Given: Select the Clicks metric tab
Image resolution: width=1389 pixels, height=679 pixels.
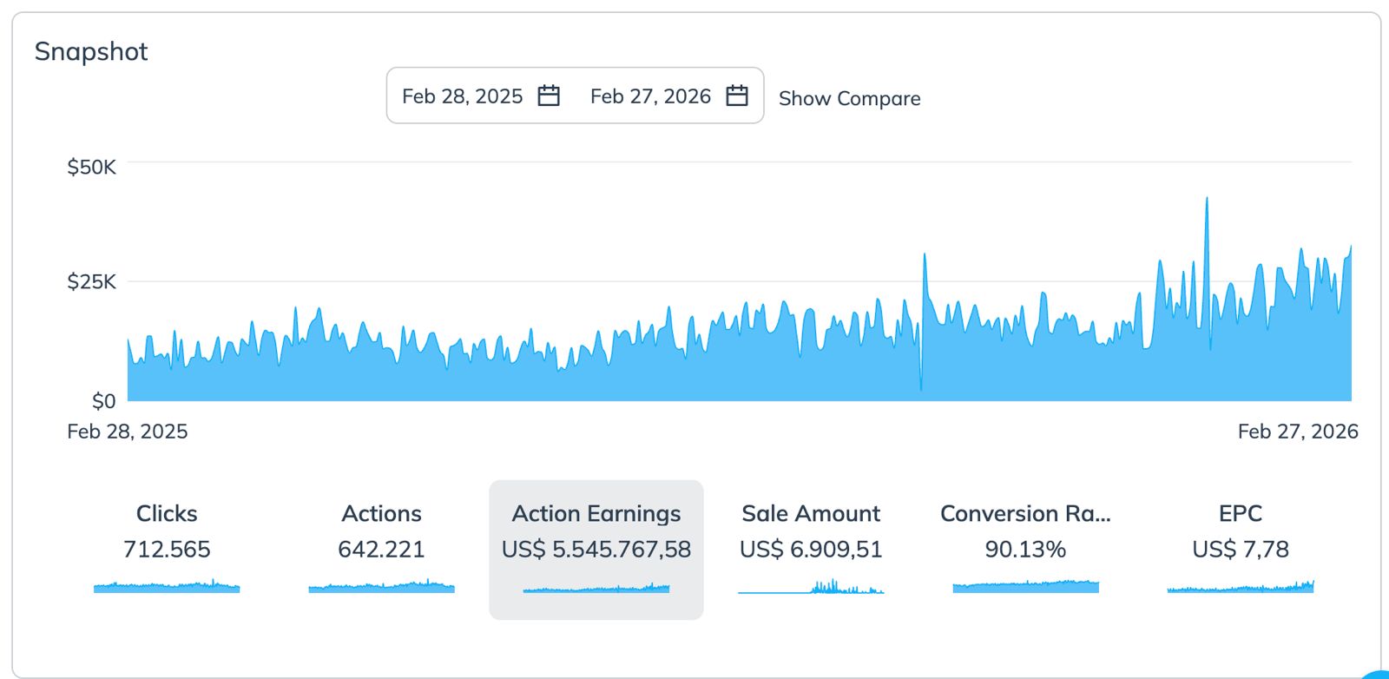Looking at the screenshot, I should [167, 514].
